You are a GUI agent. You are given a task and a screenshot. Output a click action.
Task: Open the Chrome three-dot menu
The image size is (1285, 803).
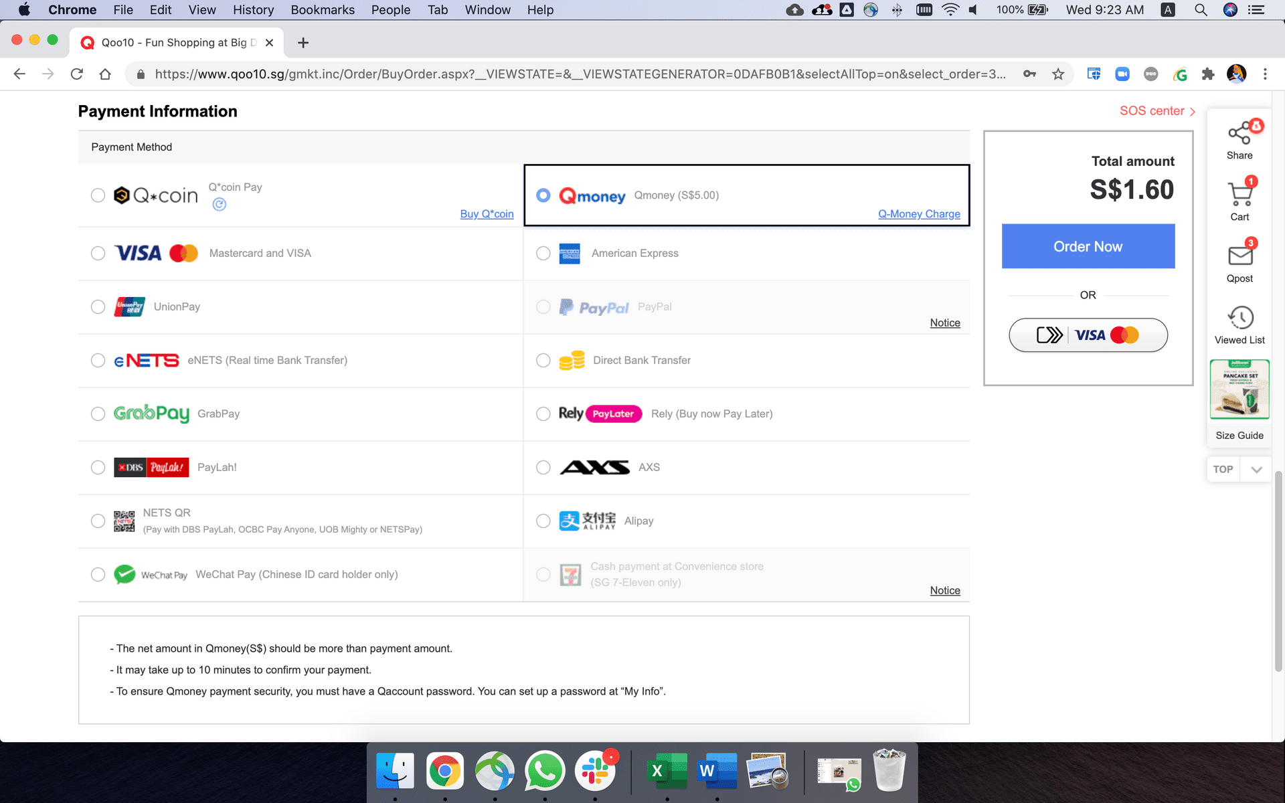point(1265,74)
